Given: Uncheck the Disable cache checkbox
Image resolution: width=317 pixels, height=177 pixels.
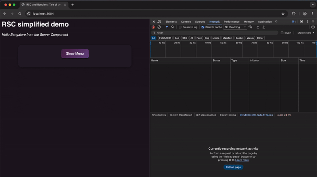Looking at the screenshot, I should click(x=203, y=27).
